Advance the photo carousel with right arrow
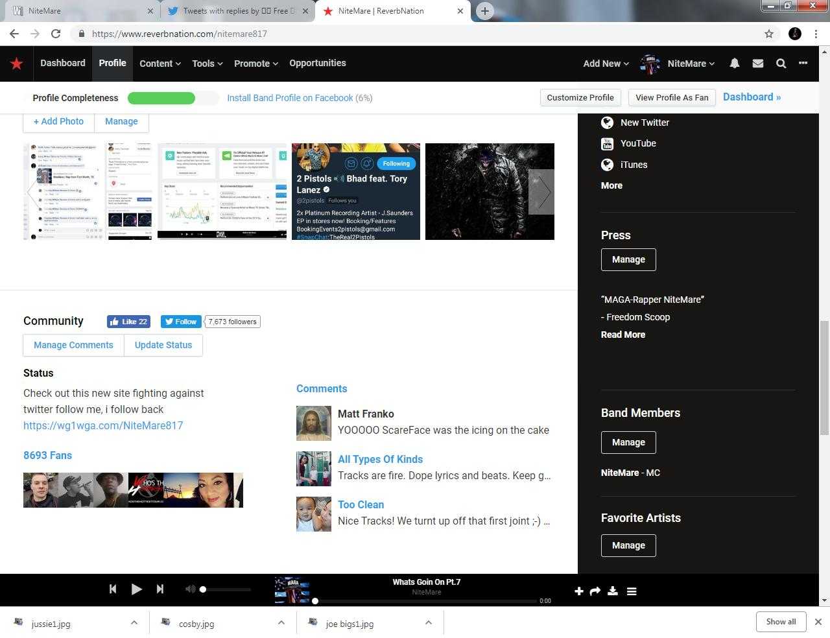The width and height of the screenshot is (830, 638). [542, 192]
